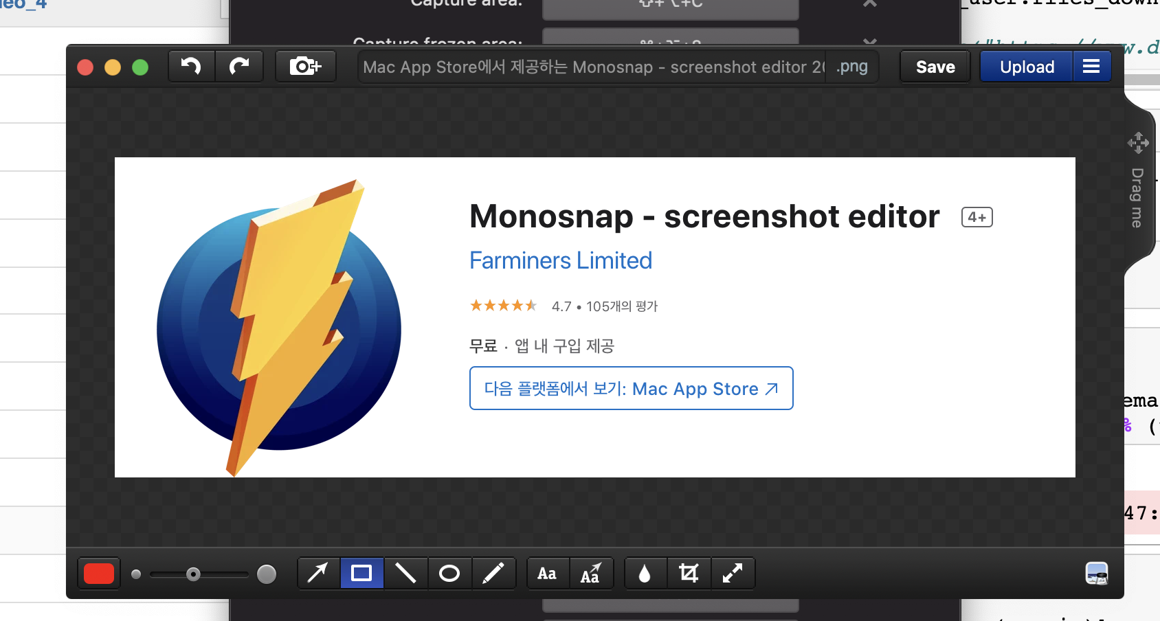1160x621 pixels.
Task: Open the upload options hamburger menu
Action: tap(1091, 67)
